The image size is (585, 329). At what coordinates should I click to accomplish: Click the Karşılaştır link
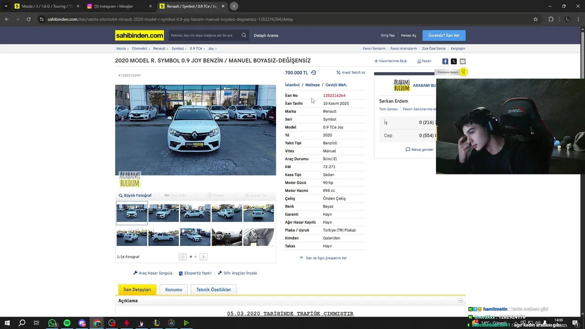pyautogui.click(x=458, y=48)
